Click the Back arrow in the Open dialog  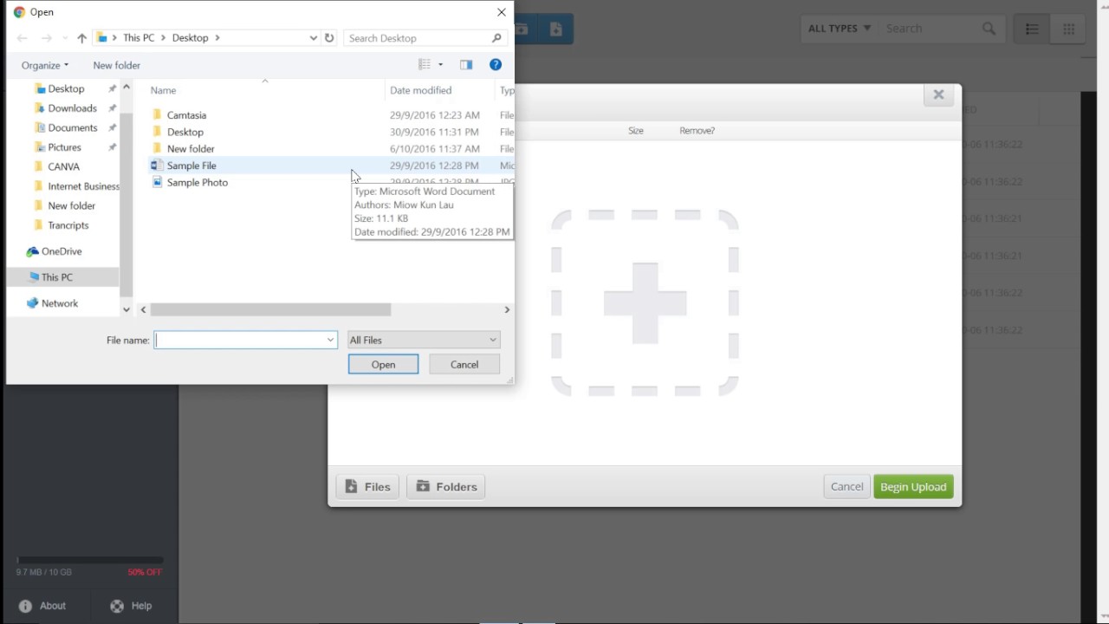tap(23, 38)
